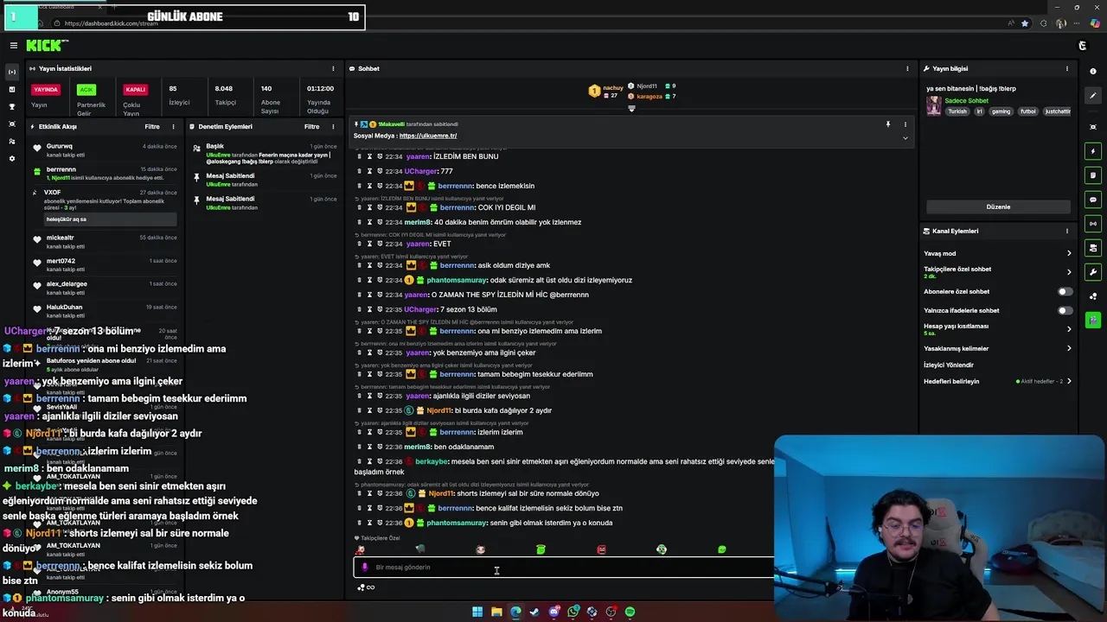1107x622 pixels.
Task: Open Steam from the taskbar
Action: pos(534,612)
